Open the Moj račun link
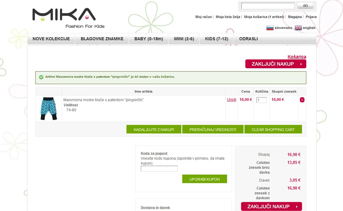Image resolution: width=343 pixels, height=211 pixels. (203, 17)
